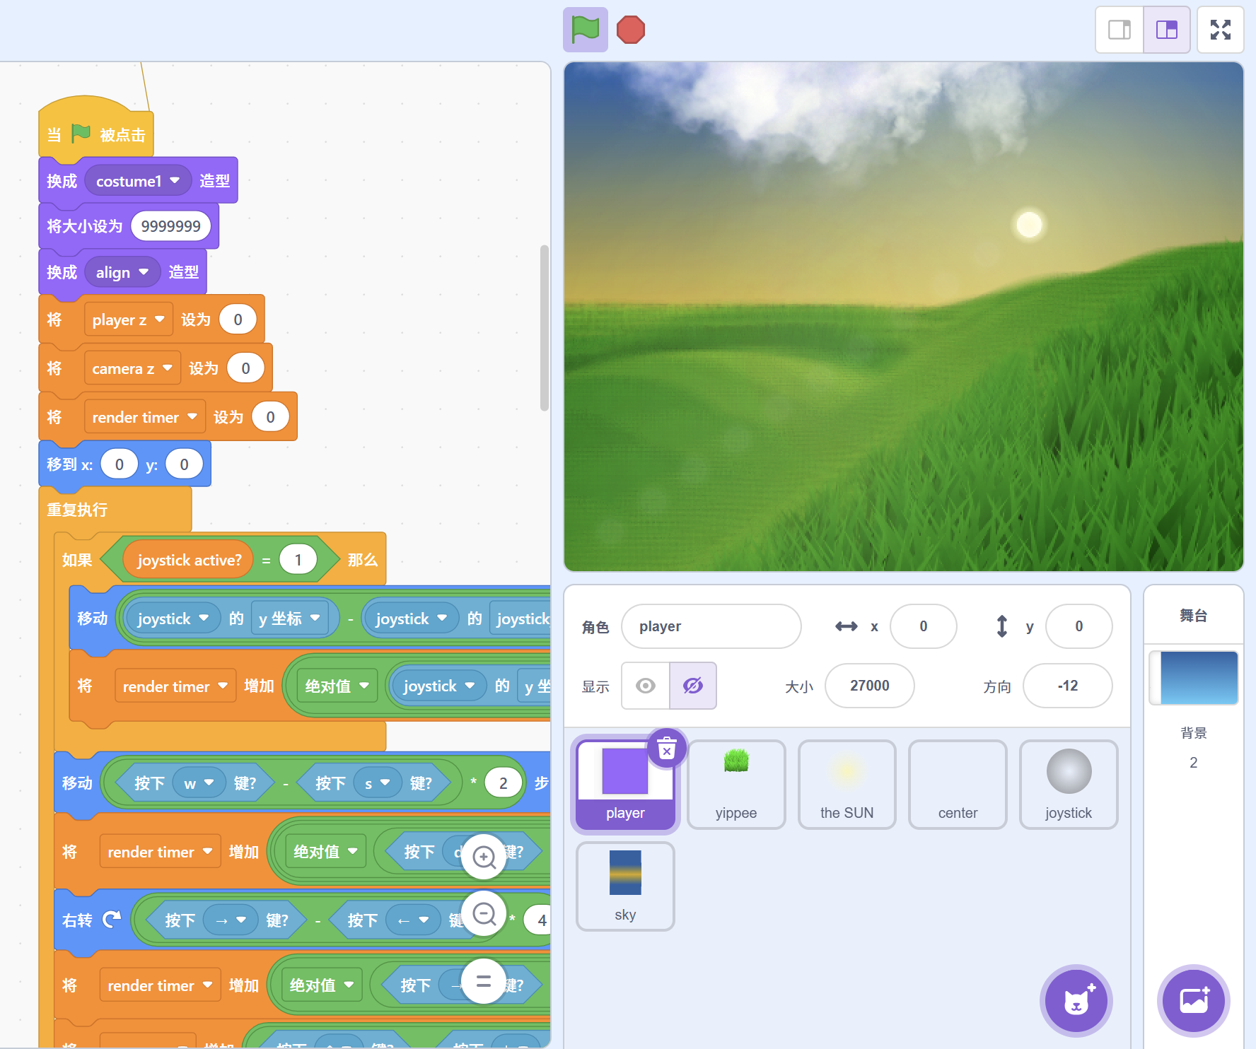Viewport: 1256px width, 1049px height.
Task: Click the joystick active? variable reporter
Action: click(x=190, y=560)
